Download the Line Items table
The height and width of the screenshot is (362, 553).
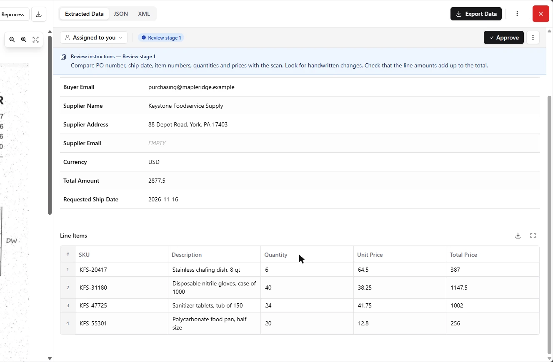click(x=518, y=236)
